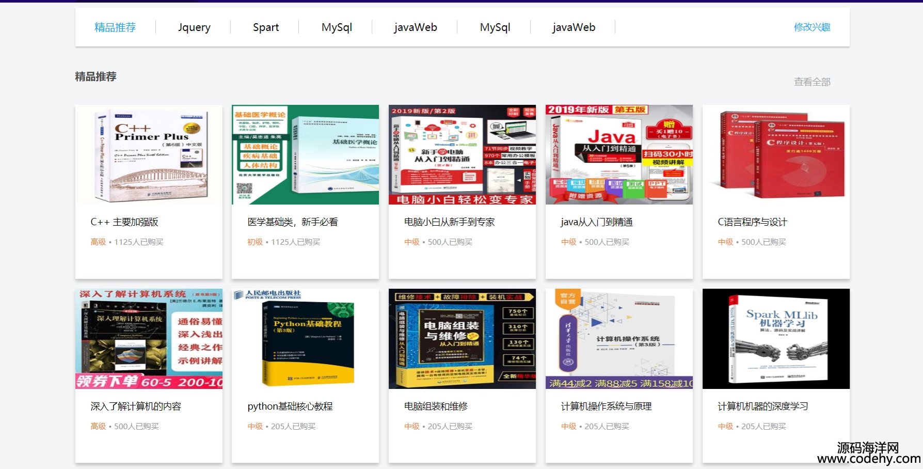Open the 电脑小白轻松变专家 cover image
This screenshot has width=923, height=469.
pos(462,154)
